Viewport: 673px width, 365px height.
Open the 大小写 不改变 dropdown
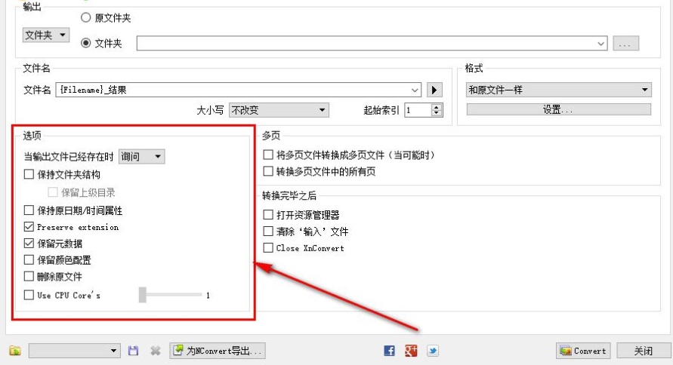[279, 110]
